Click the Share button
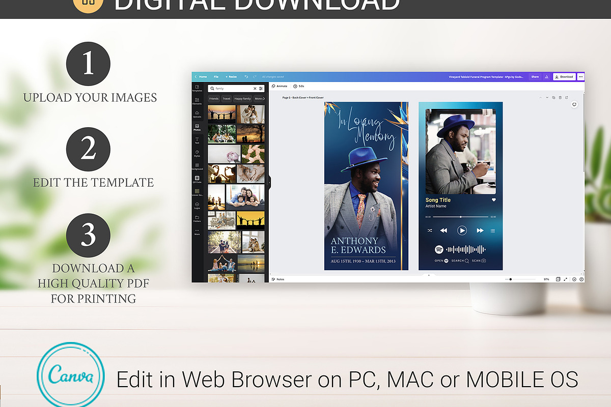 [535, 77]
